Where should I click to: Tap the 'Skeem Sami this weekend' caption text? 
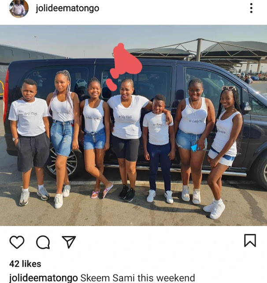tap(137, 278)
